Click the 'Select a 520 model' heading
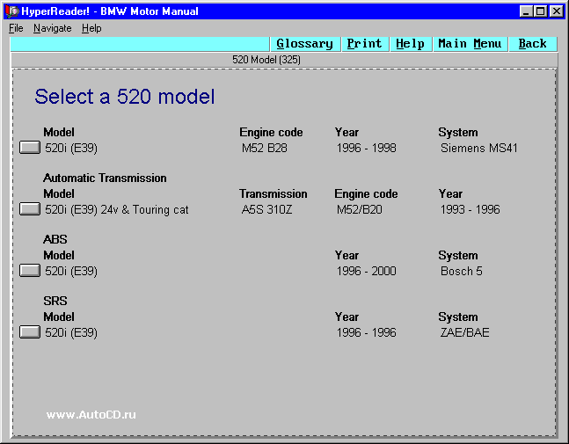This screenshot has width=569, height=444. coord(125,97)
